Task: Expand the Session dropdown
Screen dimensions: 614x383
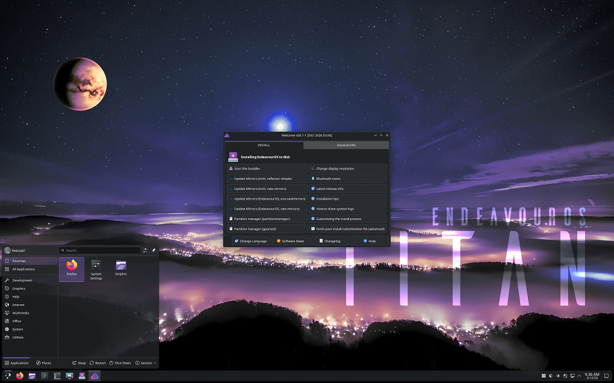Action: click(x=146, y=363)
